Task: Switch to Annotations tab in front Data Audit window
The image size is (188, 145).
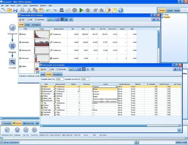Action: 58,74
